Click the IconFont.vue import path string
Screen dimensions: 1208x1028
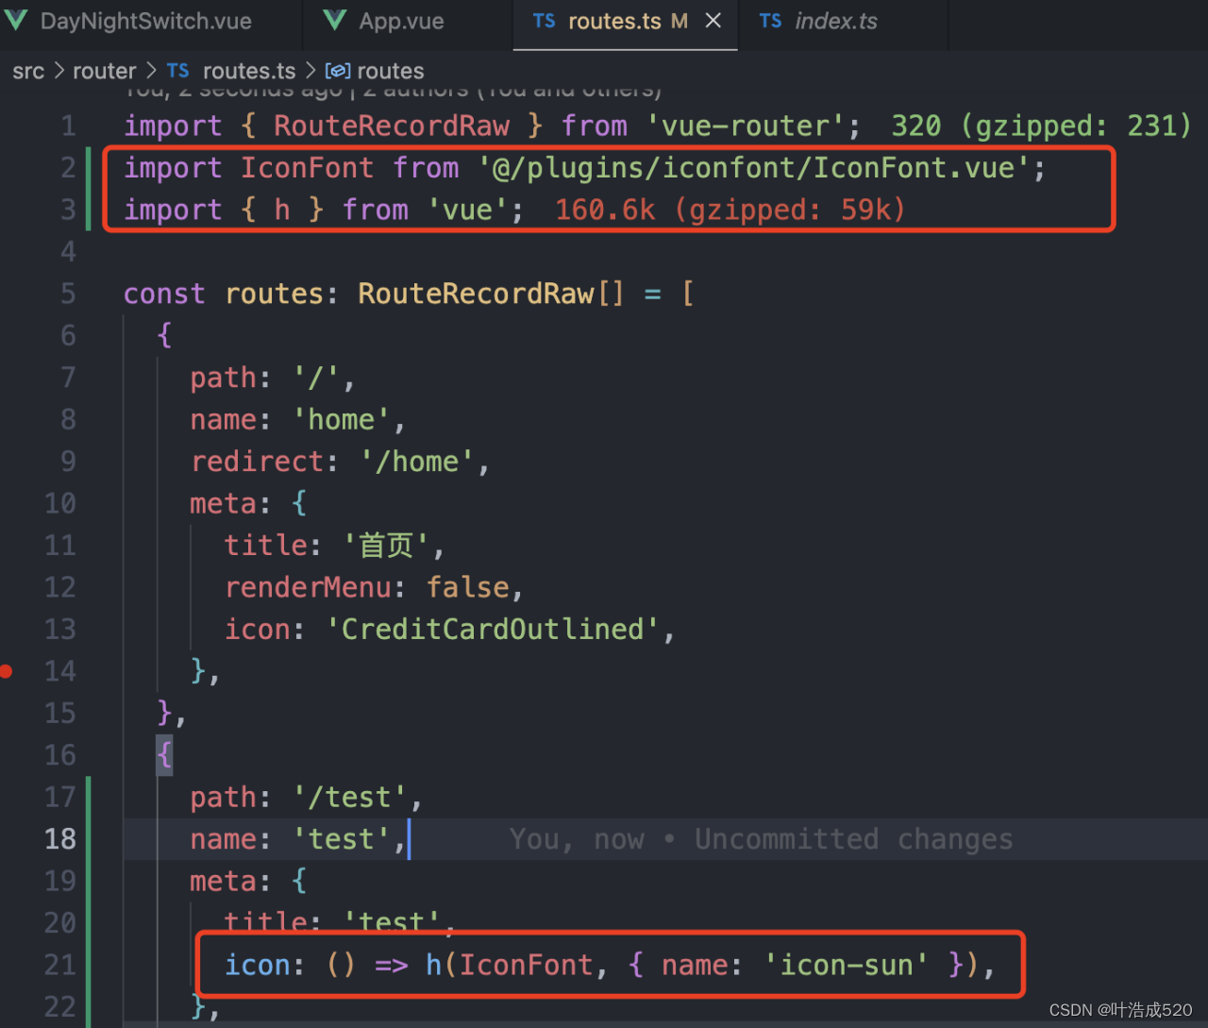[755, 168]
